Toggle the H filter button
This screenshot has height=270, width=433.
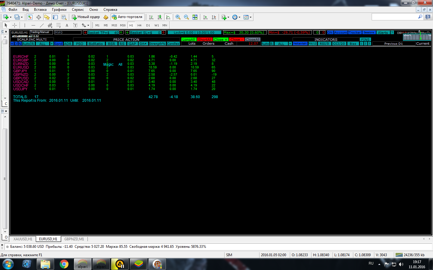click(12, 44)
